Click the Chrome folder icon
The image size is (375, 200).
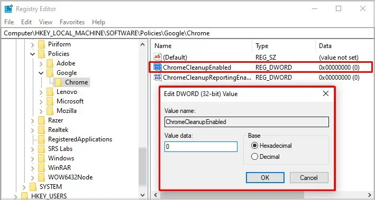tap(58, 82)
